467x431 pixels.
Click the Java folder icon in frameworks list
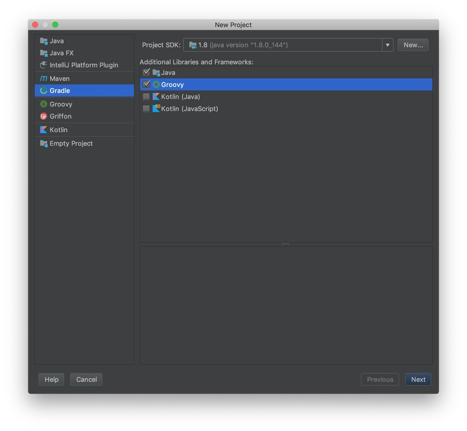click(x=156, y=72)
